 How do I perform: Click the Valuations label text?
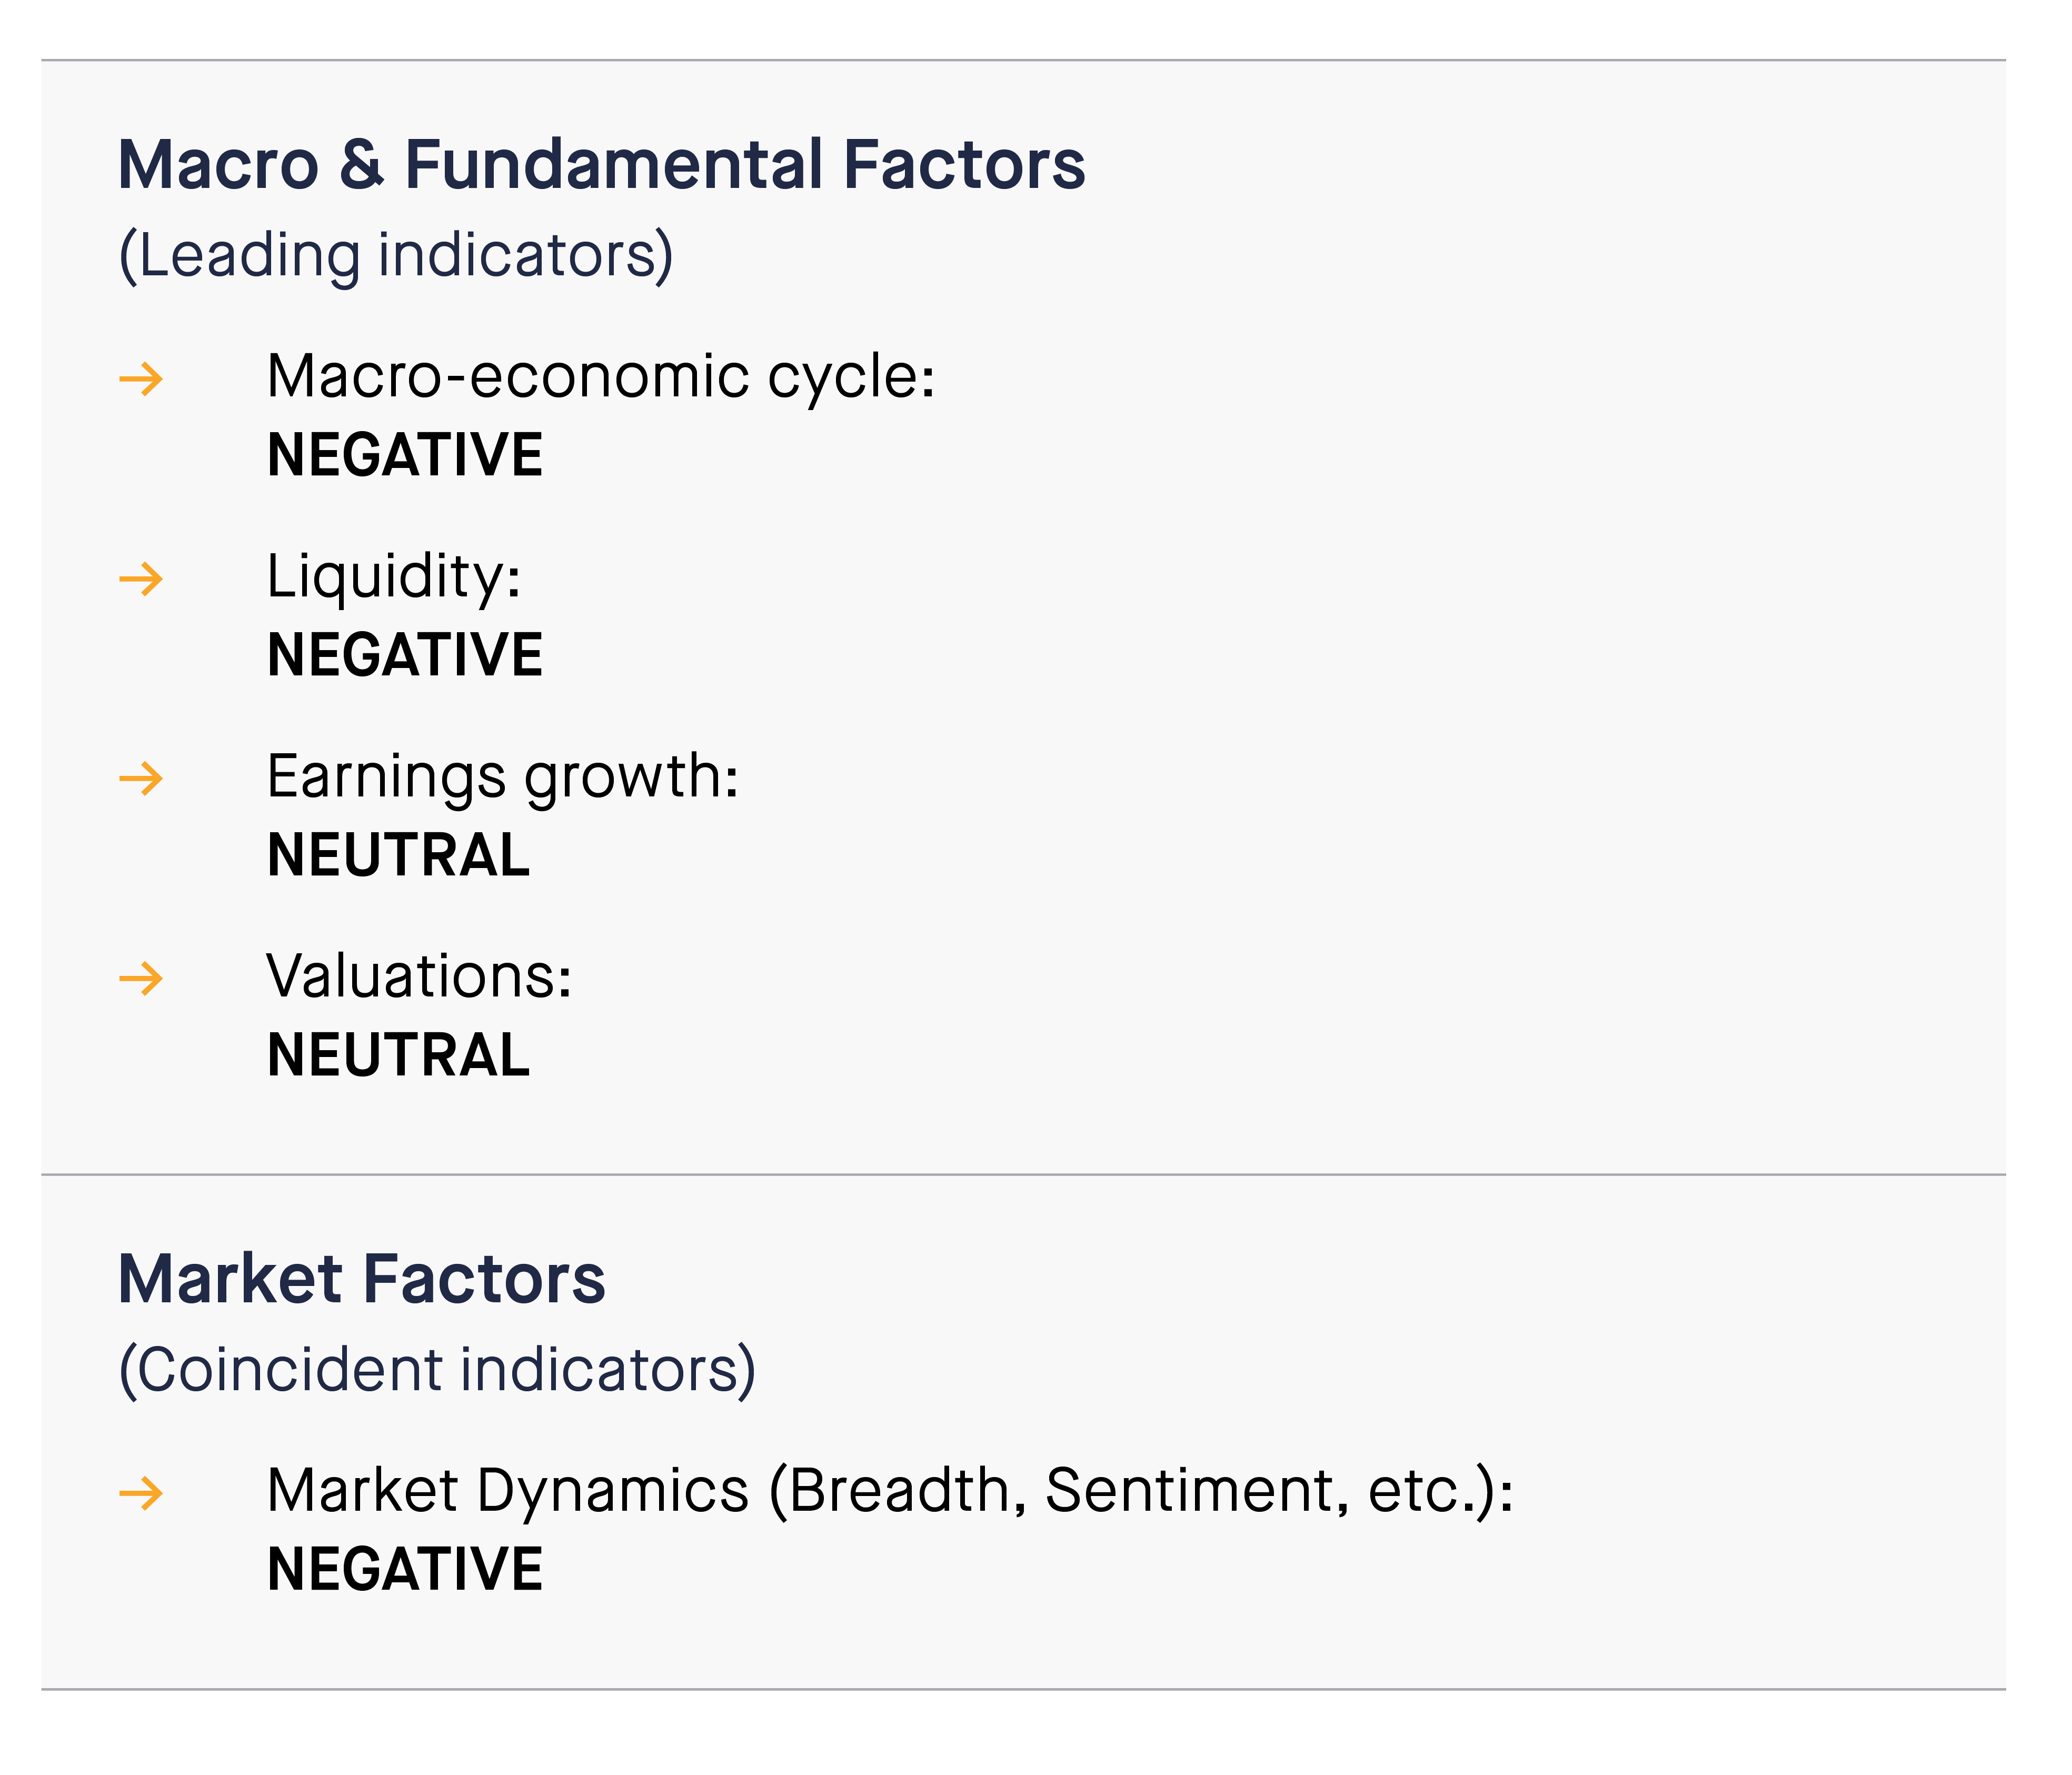(419, 977)
